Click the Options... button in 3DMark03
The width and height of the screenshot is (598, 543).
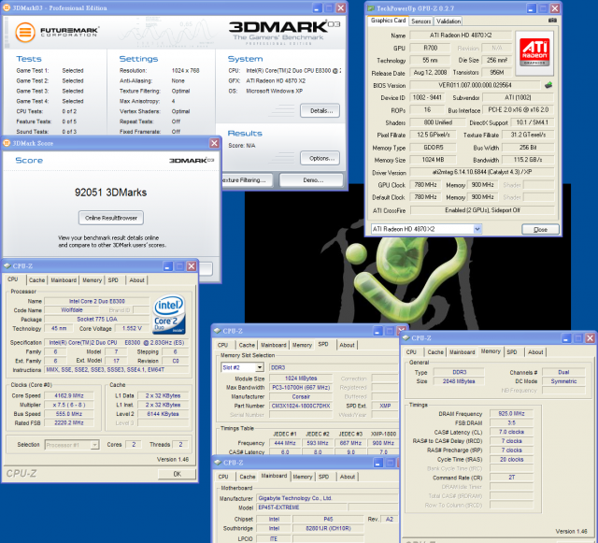click(x=320, y=158)
